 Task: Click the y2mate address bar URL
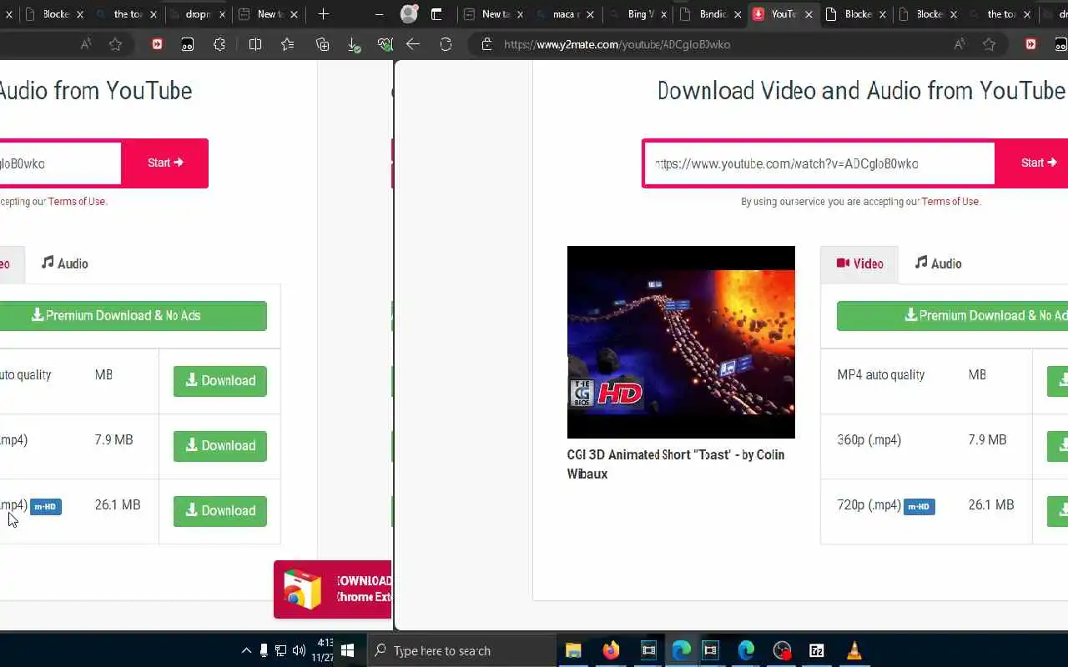617,44
